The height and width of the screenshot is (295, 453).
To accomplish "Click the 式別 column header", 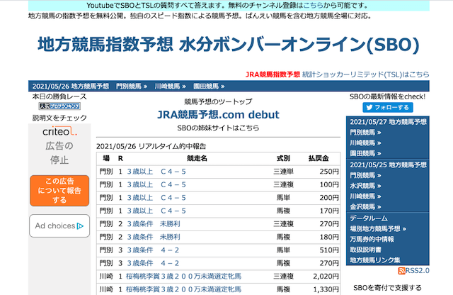I will click(283, 158).
